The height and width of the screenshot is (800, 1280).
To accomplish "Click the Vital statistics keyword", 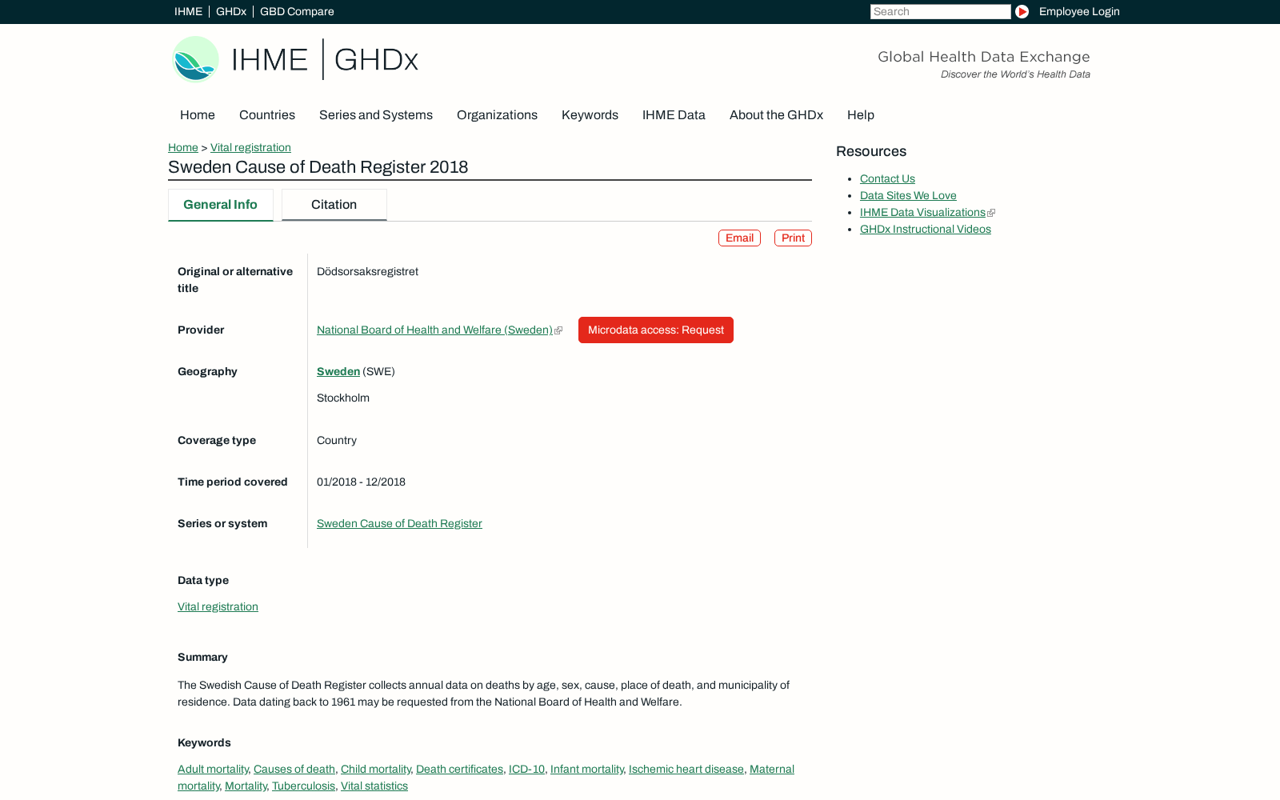I will [374, 786].
